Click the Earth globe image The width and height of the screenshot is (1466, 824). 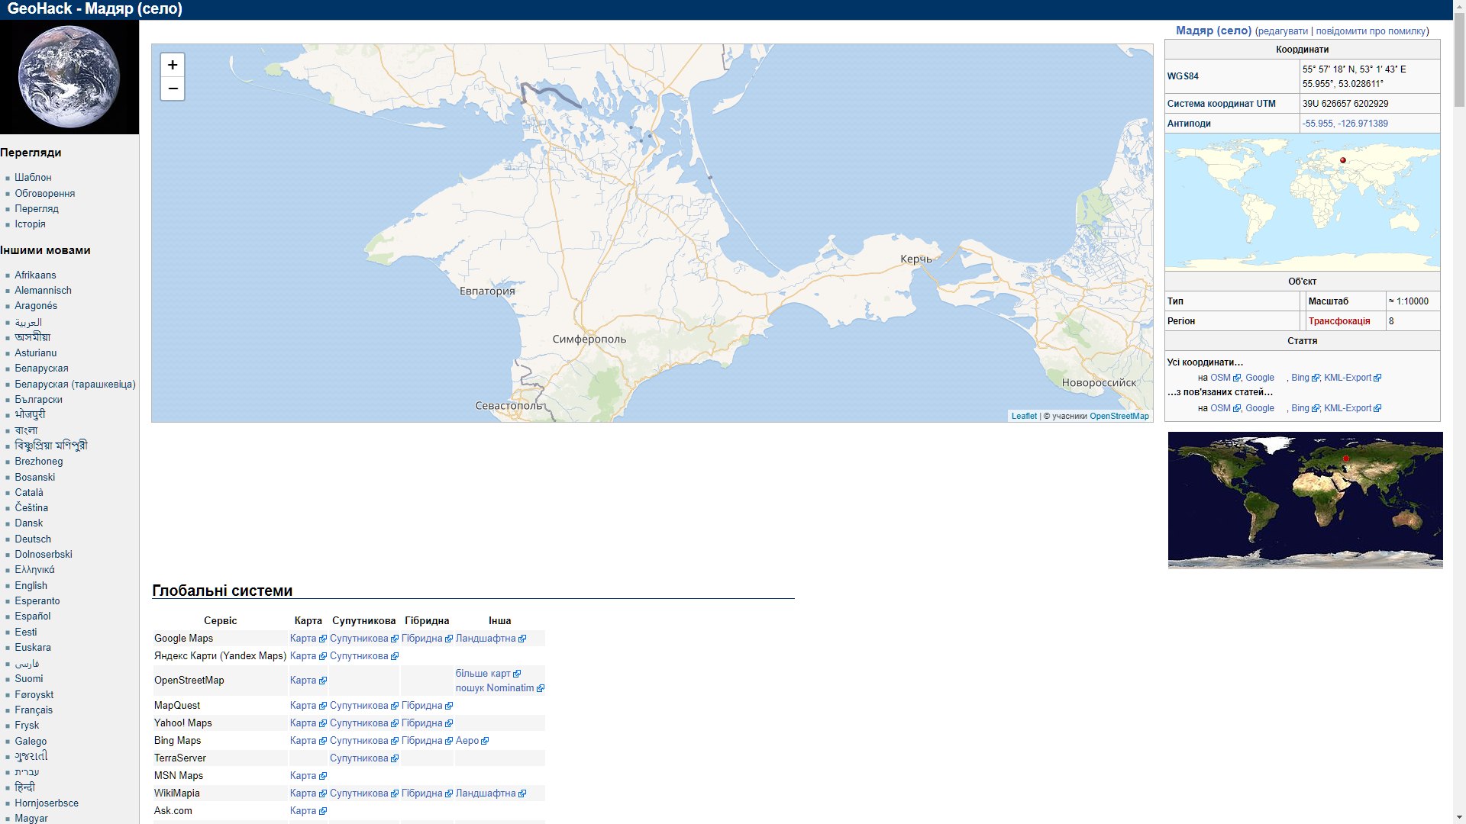point(69,77)
